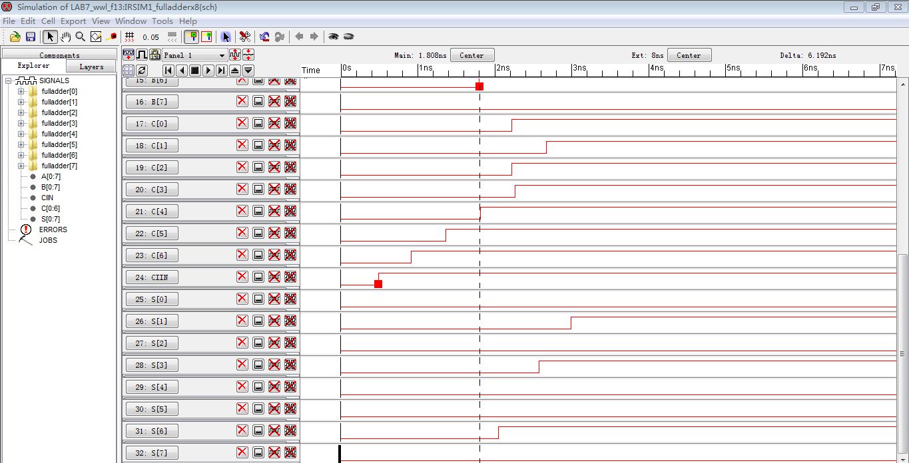Viewport: 909px width, 463px height.
Task: Click the Save library disk icon
Action: [x=30, y=37]
